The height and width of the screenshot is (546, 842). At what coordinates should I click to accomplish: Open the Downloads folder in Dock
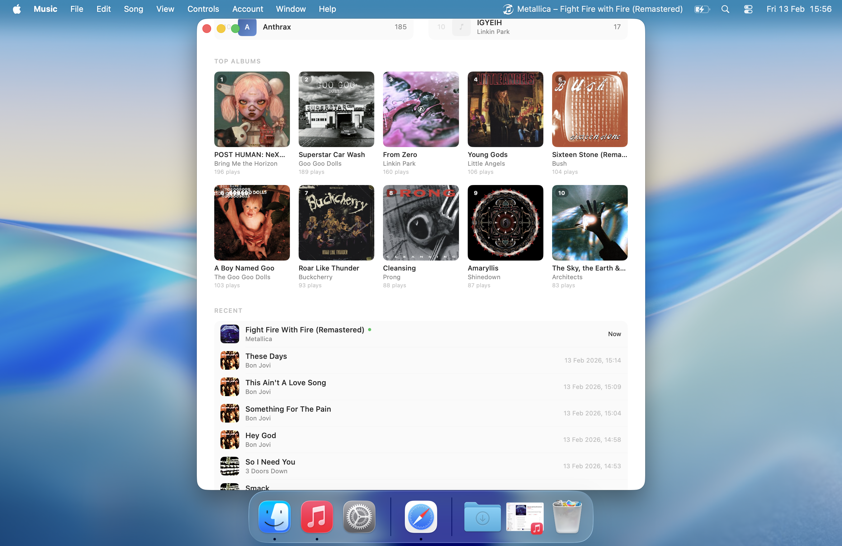click(x=482, y=516)
